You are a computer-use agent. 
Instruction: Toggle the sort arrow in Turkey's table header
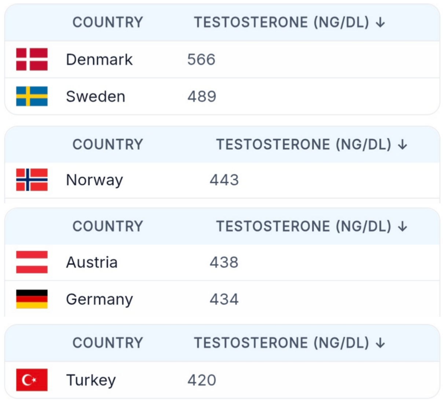click(381, 343)
